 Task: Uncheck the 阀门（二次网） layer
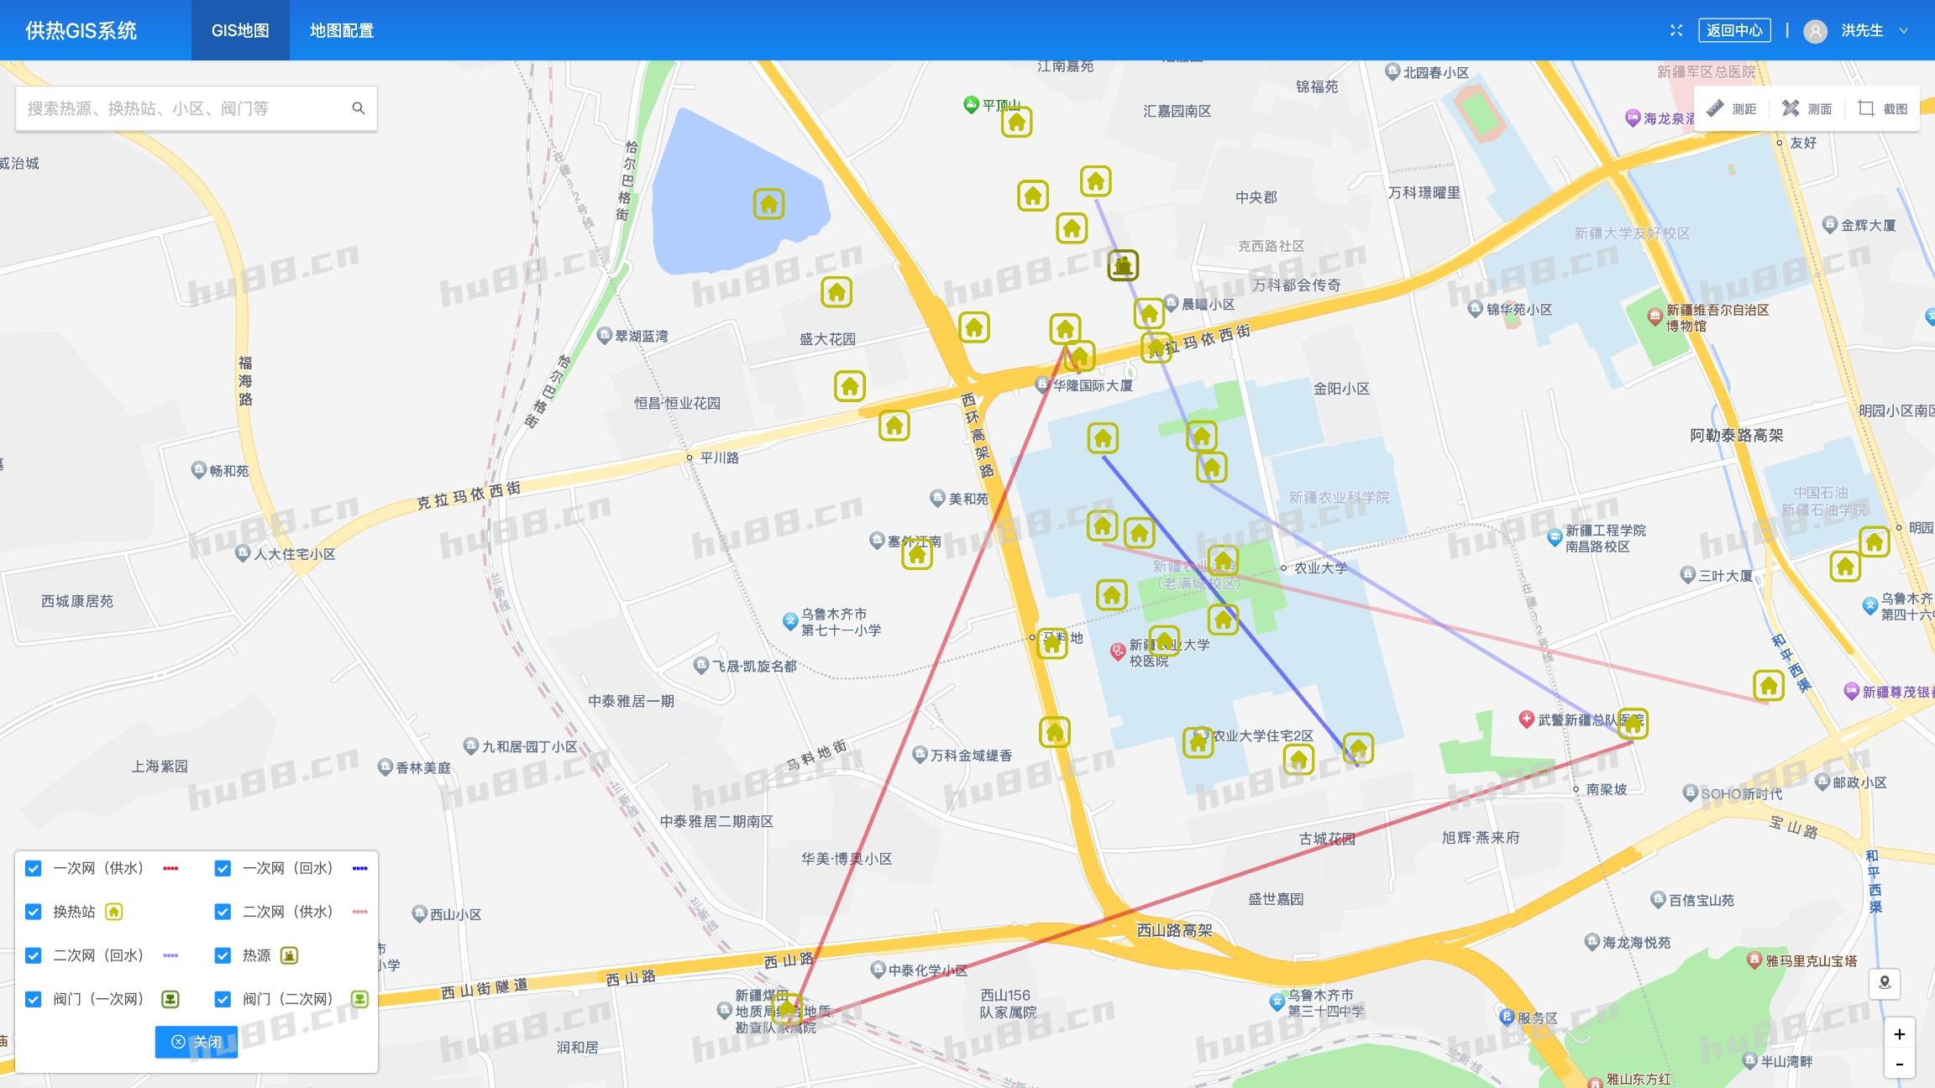pyautogui.click(x=223, y=999)
